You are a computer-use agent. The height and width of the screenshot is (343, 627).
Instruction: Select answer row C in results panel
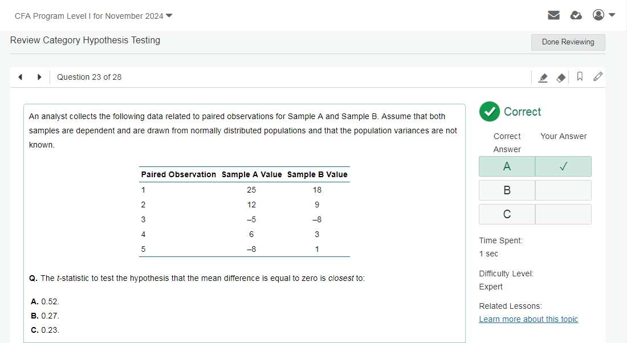[x=507, y=214]
